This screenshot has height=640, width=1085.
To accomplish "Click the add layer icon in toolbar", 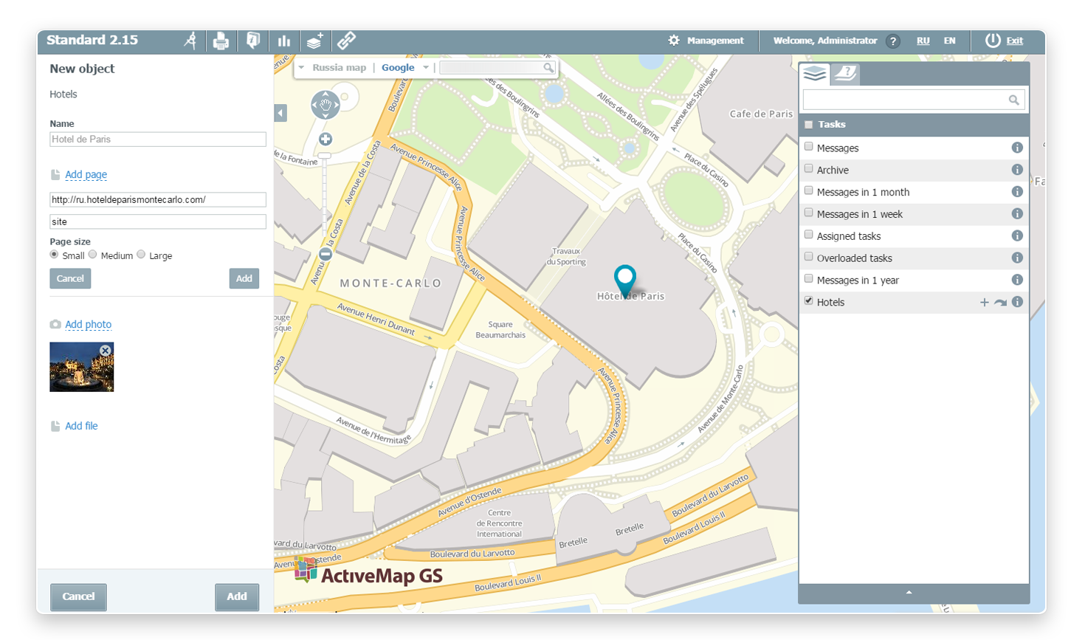I will click(315, 41).
